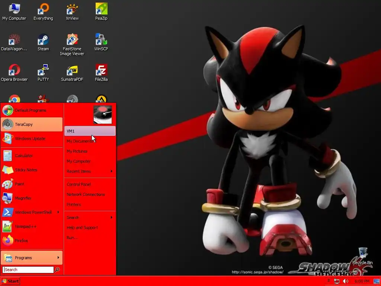Screen dimensions: 381x286
Task: Open My Computer in Start menu list
Action: click(90, 161)
